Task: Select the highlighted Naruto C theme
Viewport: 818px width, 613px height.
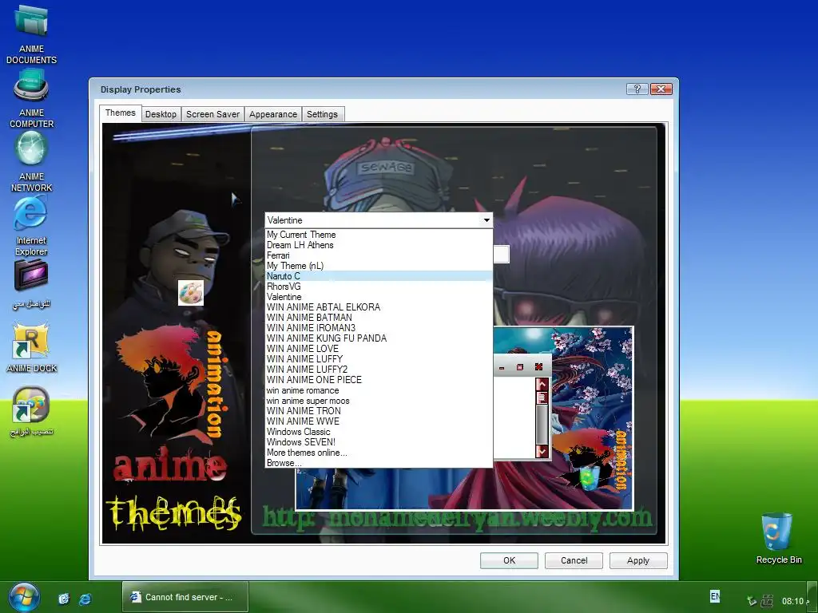Action: click(x=379, y=276)
